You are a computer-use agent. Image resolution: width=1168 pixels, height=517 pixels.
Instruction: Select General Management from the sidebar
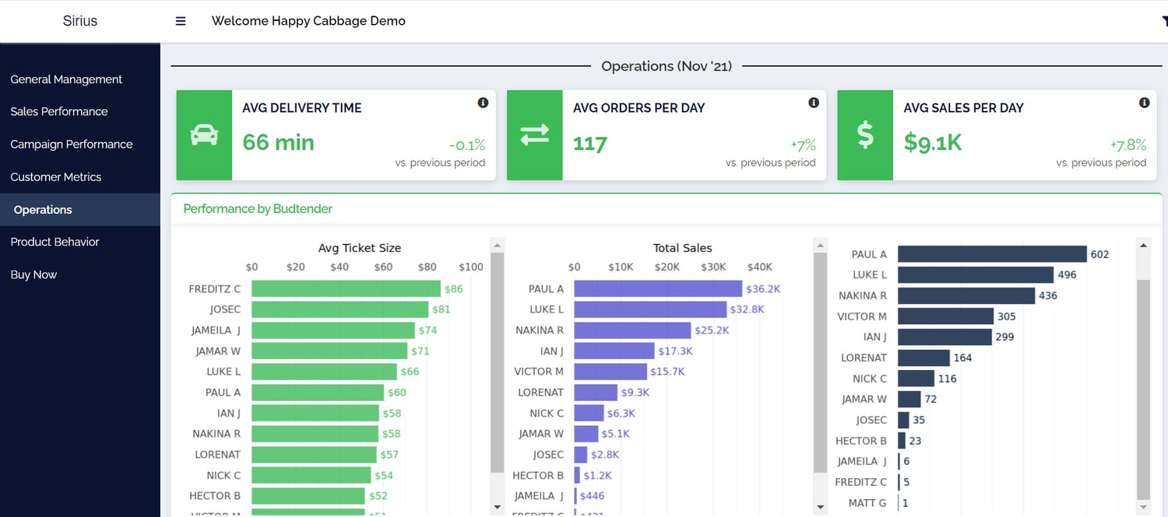coord(66,79)
